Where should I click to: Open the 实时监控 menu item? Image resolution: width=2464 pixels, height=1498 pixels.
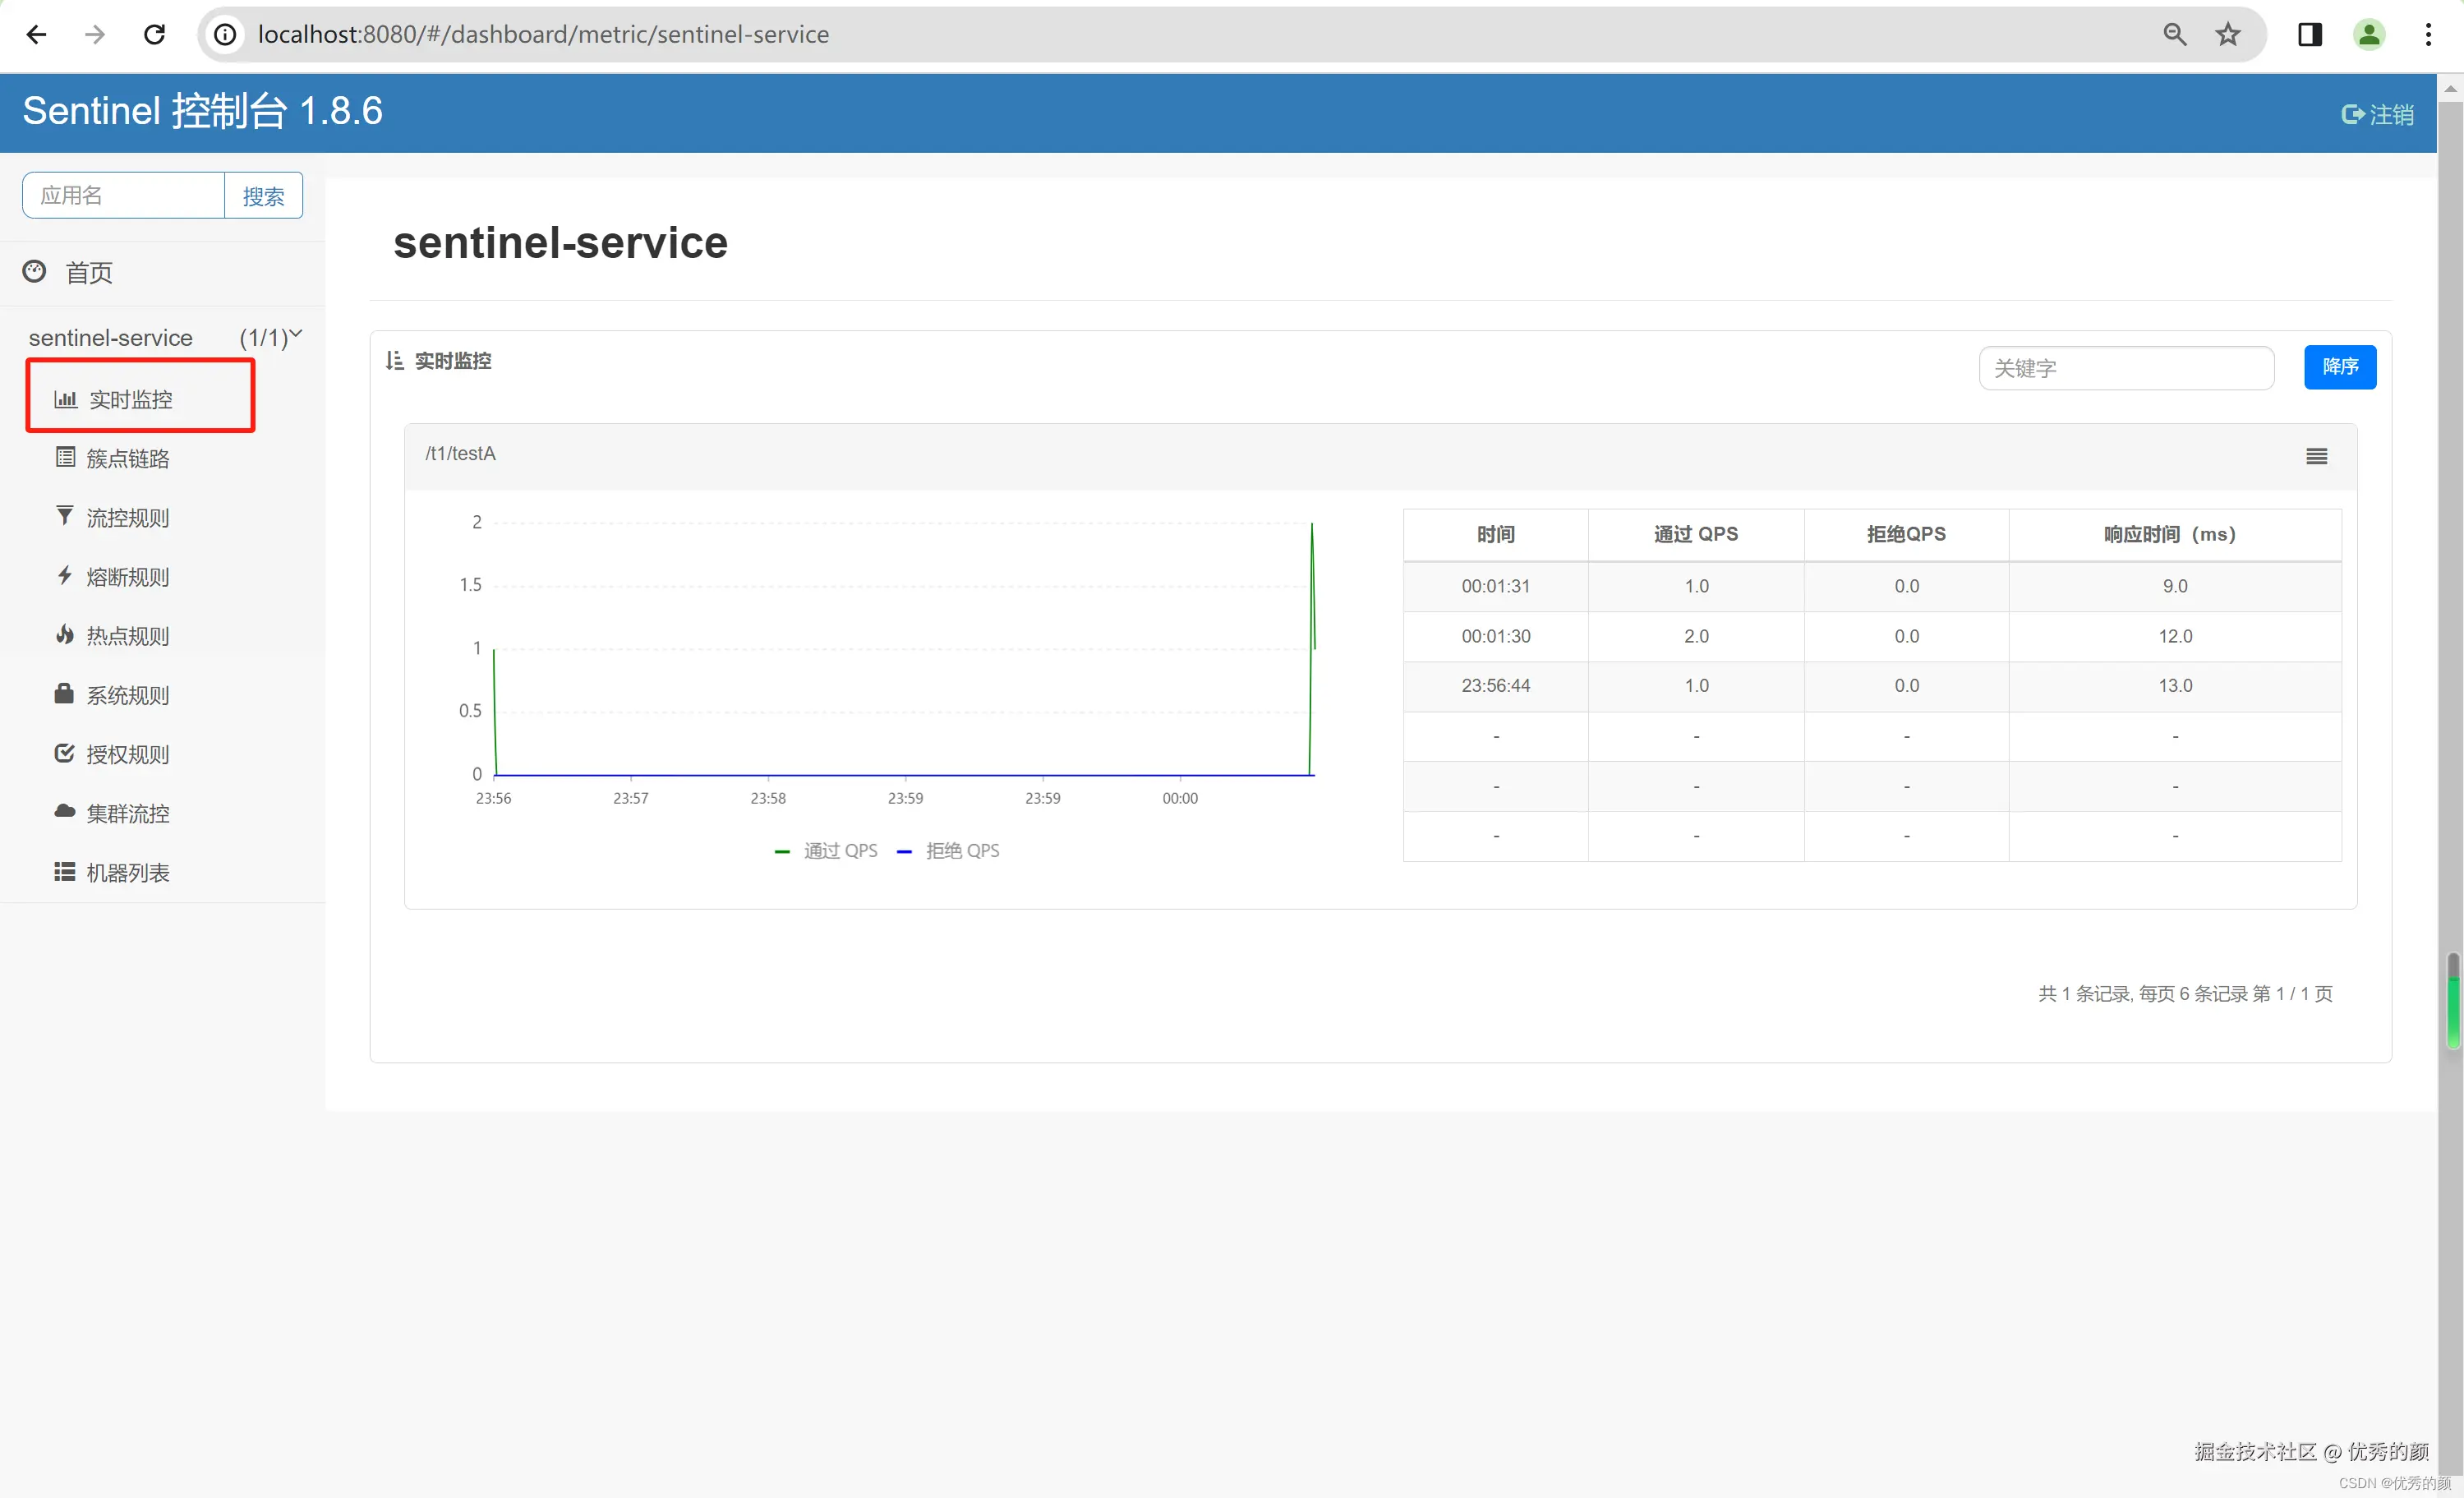pyautogui.click(x=130, y=399)
